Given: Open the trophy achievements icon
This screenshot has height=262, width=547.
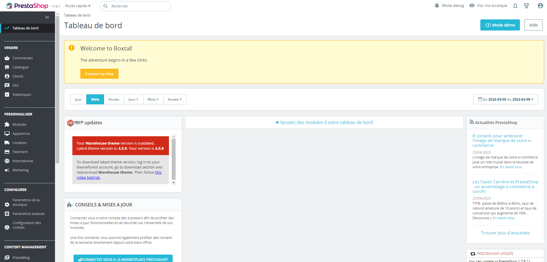Looking at the screenshot, I should click(526, 6).
